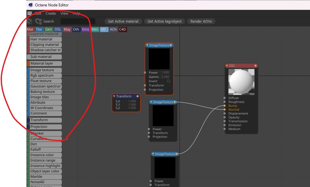
Task: Collapse the material node using its header triangle
Action: pyautogui.click(x=227, y=66)
